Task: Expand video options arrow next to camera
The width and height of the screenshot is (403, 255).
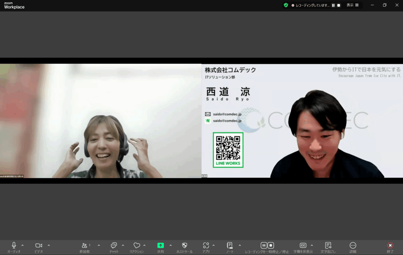Action: click(x=49, y=245)
